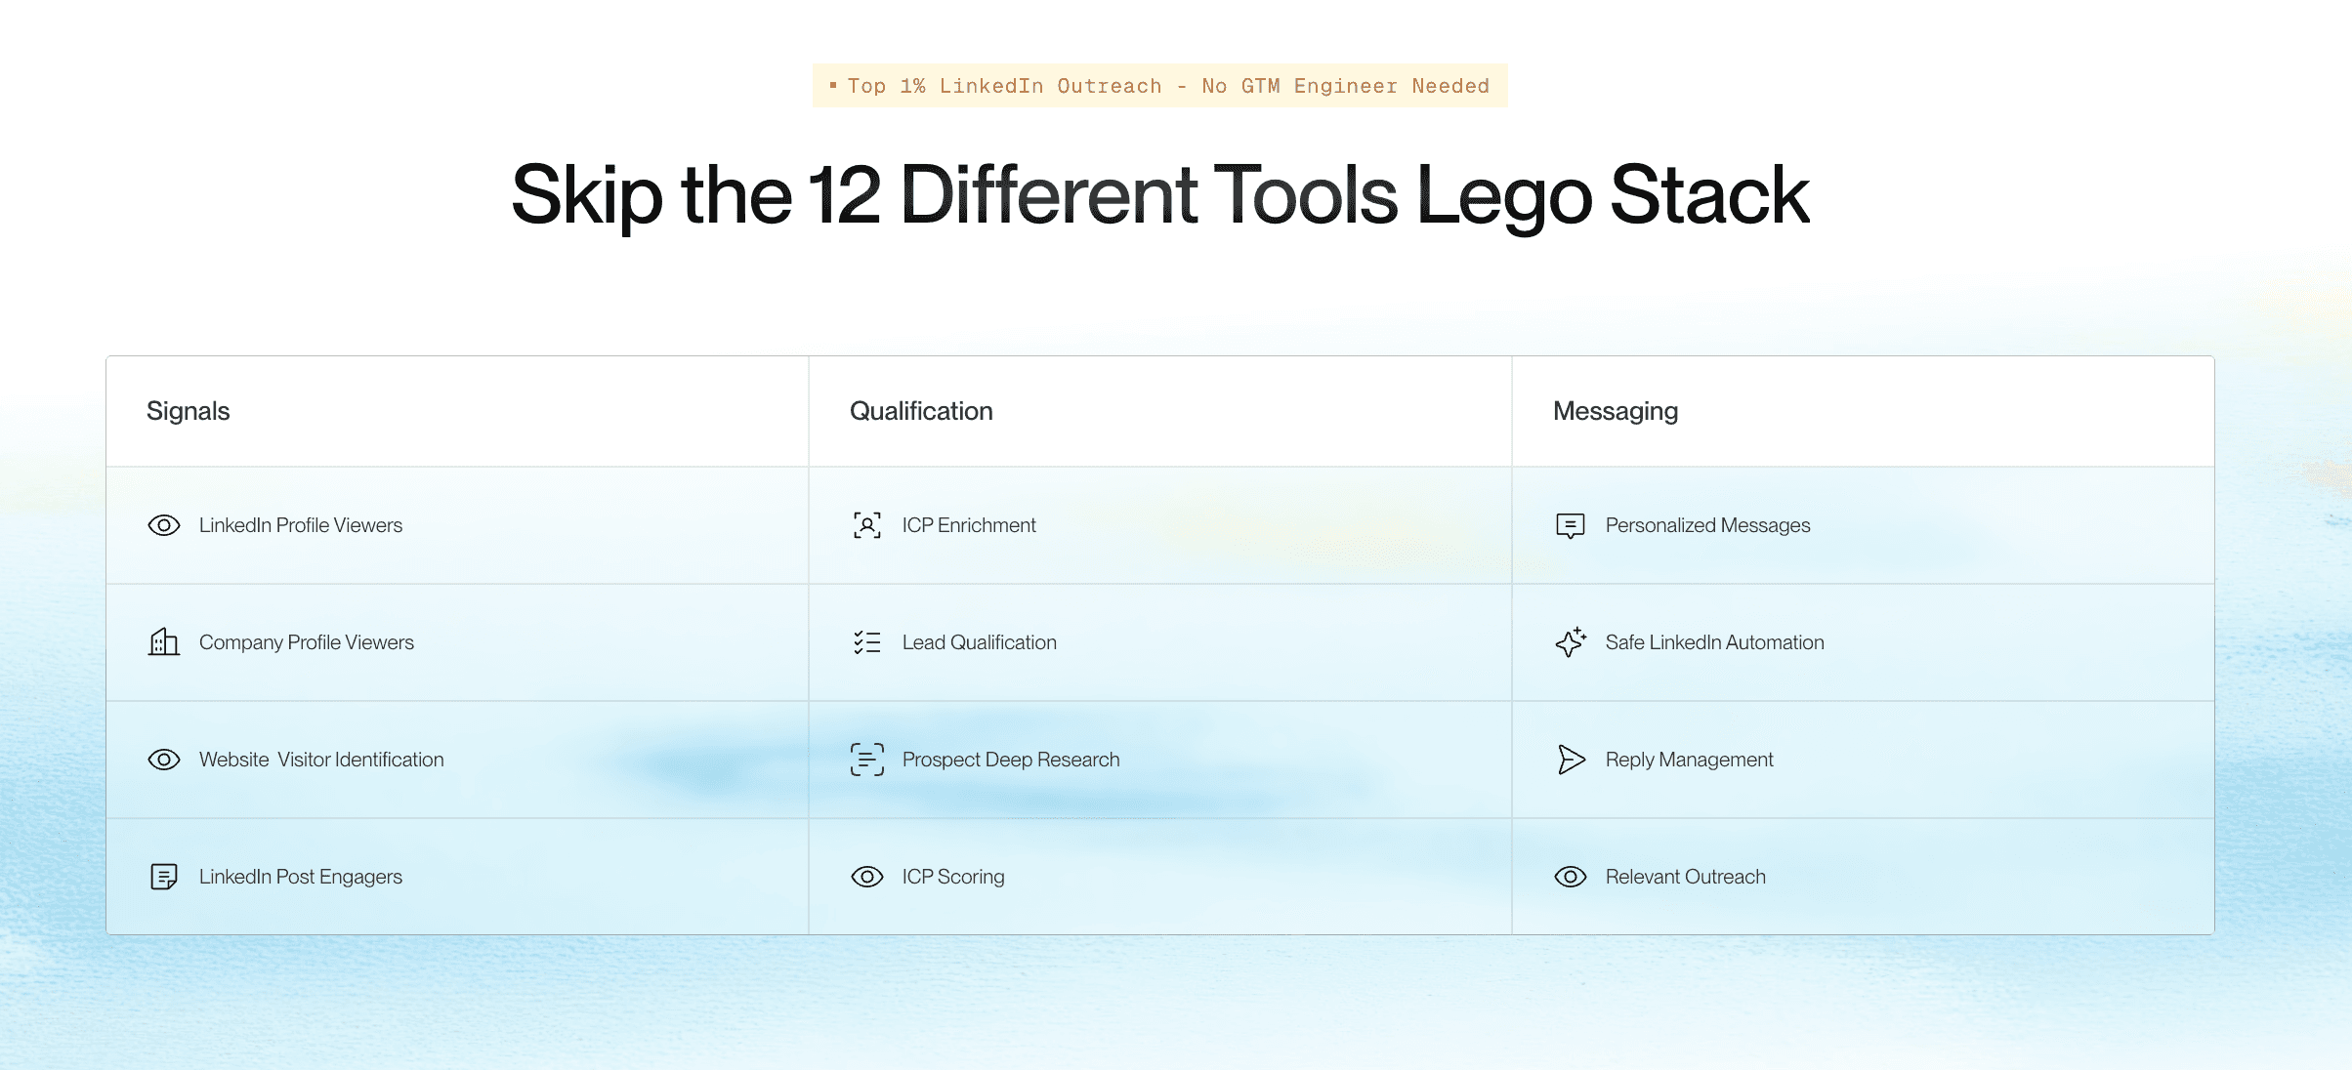This screenshot has width=2352, height=1070.
Task: Select the Signals column header
Action: 189,411
